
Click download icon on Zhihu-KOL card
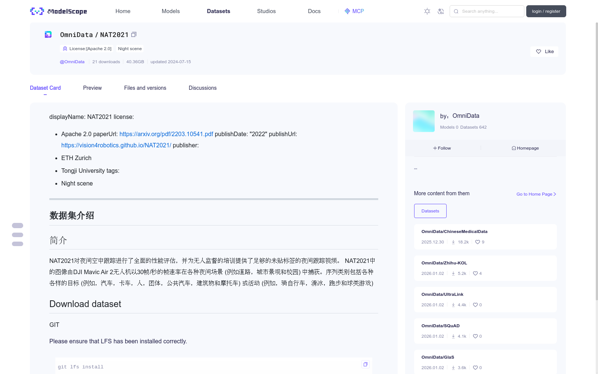[453, 273]
